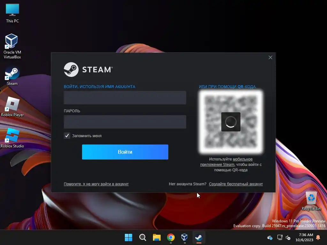Image resolution: width=327 pixels, height=245 pixels.
Task: Toggle the 'Запомнить меня' checkbox
Action: pyautogui.click(x=67, y=136)
